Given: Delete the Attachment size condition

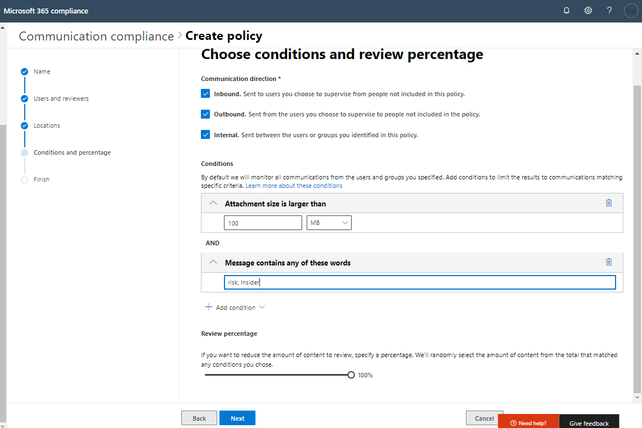Looking at the screenshot, I should pyautogui.click(x=609, y=203).
